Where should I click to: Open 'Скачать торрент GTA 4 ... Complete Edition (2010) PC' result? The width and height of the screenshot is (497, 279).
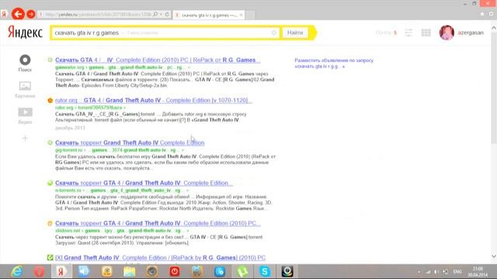pyautogui.click(x=158, y=223)
